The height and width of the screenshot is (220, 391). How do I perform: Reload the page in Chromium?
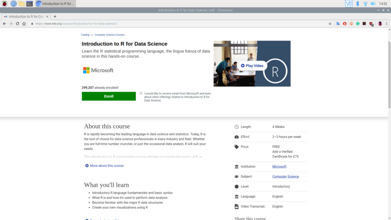[18, 23]
